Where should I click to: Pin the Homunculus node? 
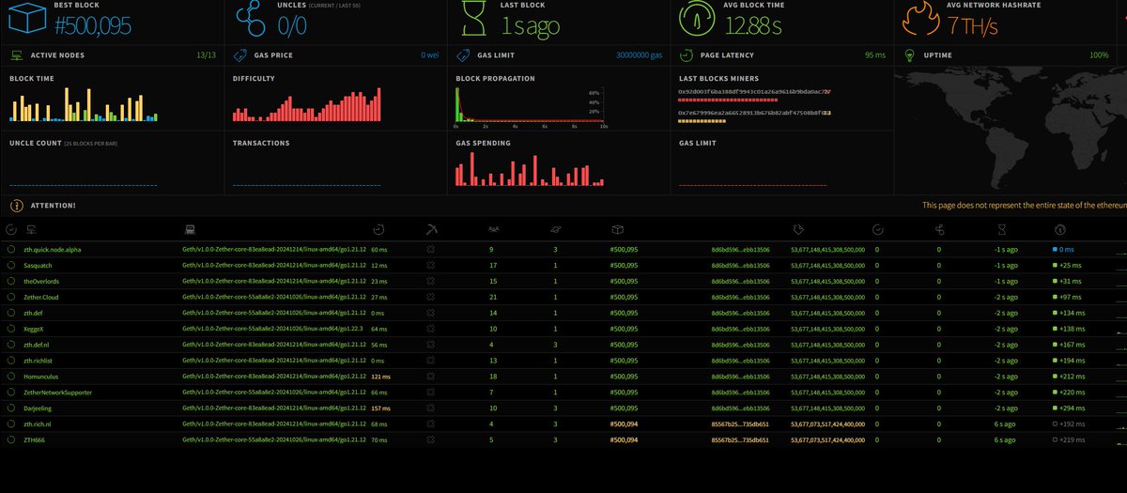(11, 376)
